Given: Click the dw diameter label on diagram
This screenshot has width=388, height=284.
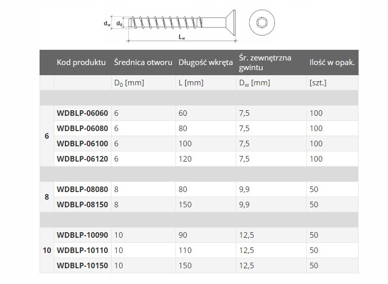Looking at the screenshot, I should pos(107,23).
